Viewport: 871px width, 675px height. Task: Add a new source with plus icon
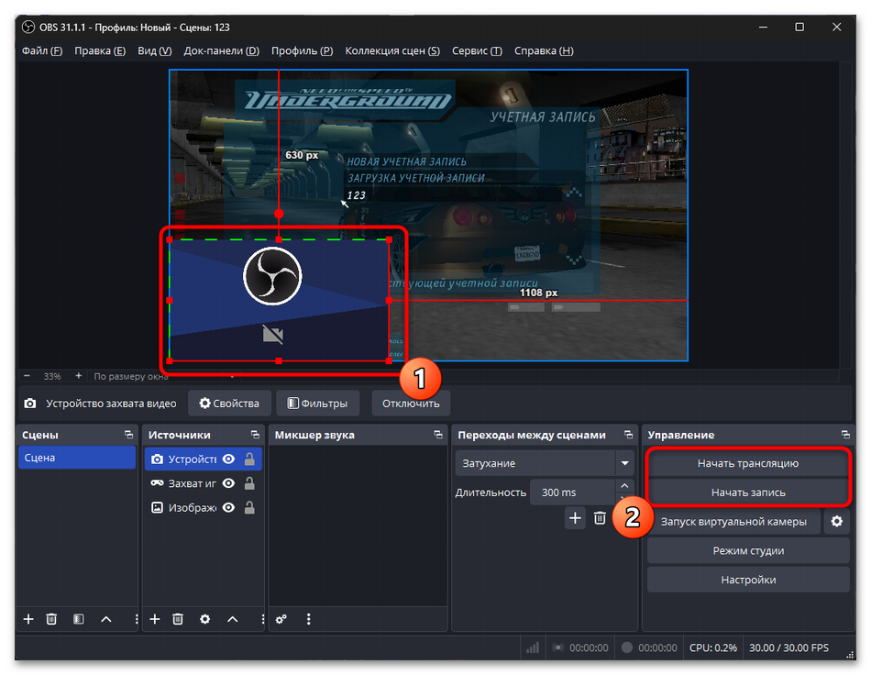155,619
